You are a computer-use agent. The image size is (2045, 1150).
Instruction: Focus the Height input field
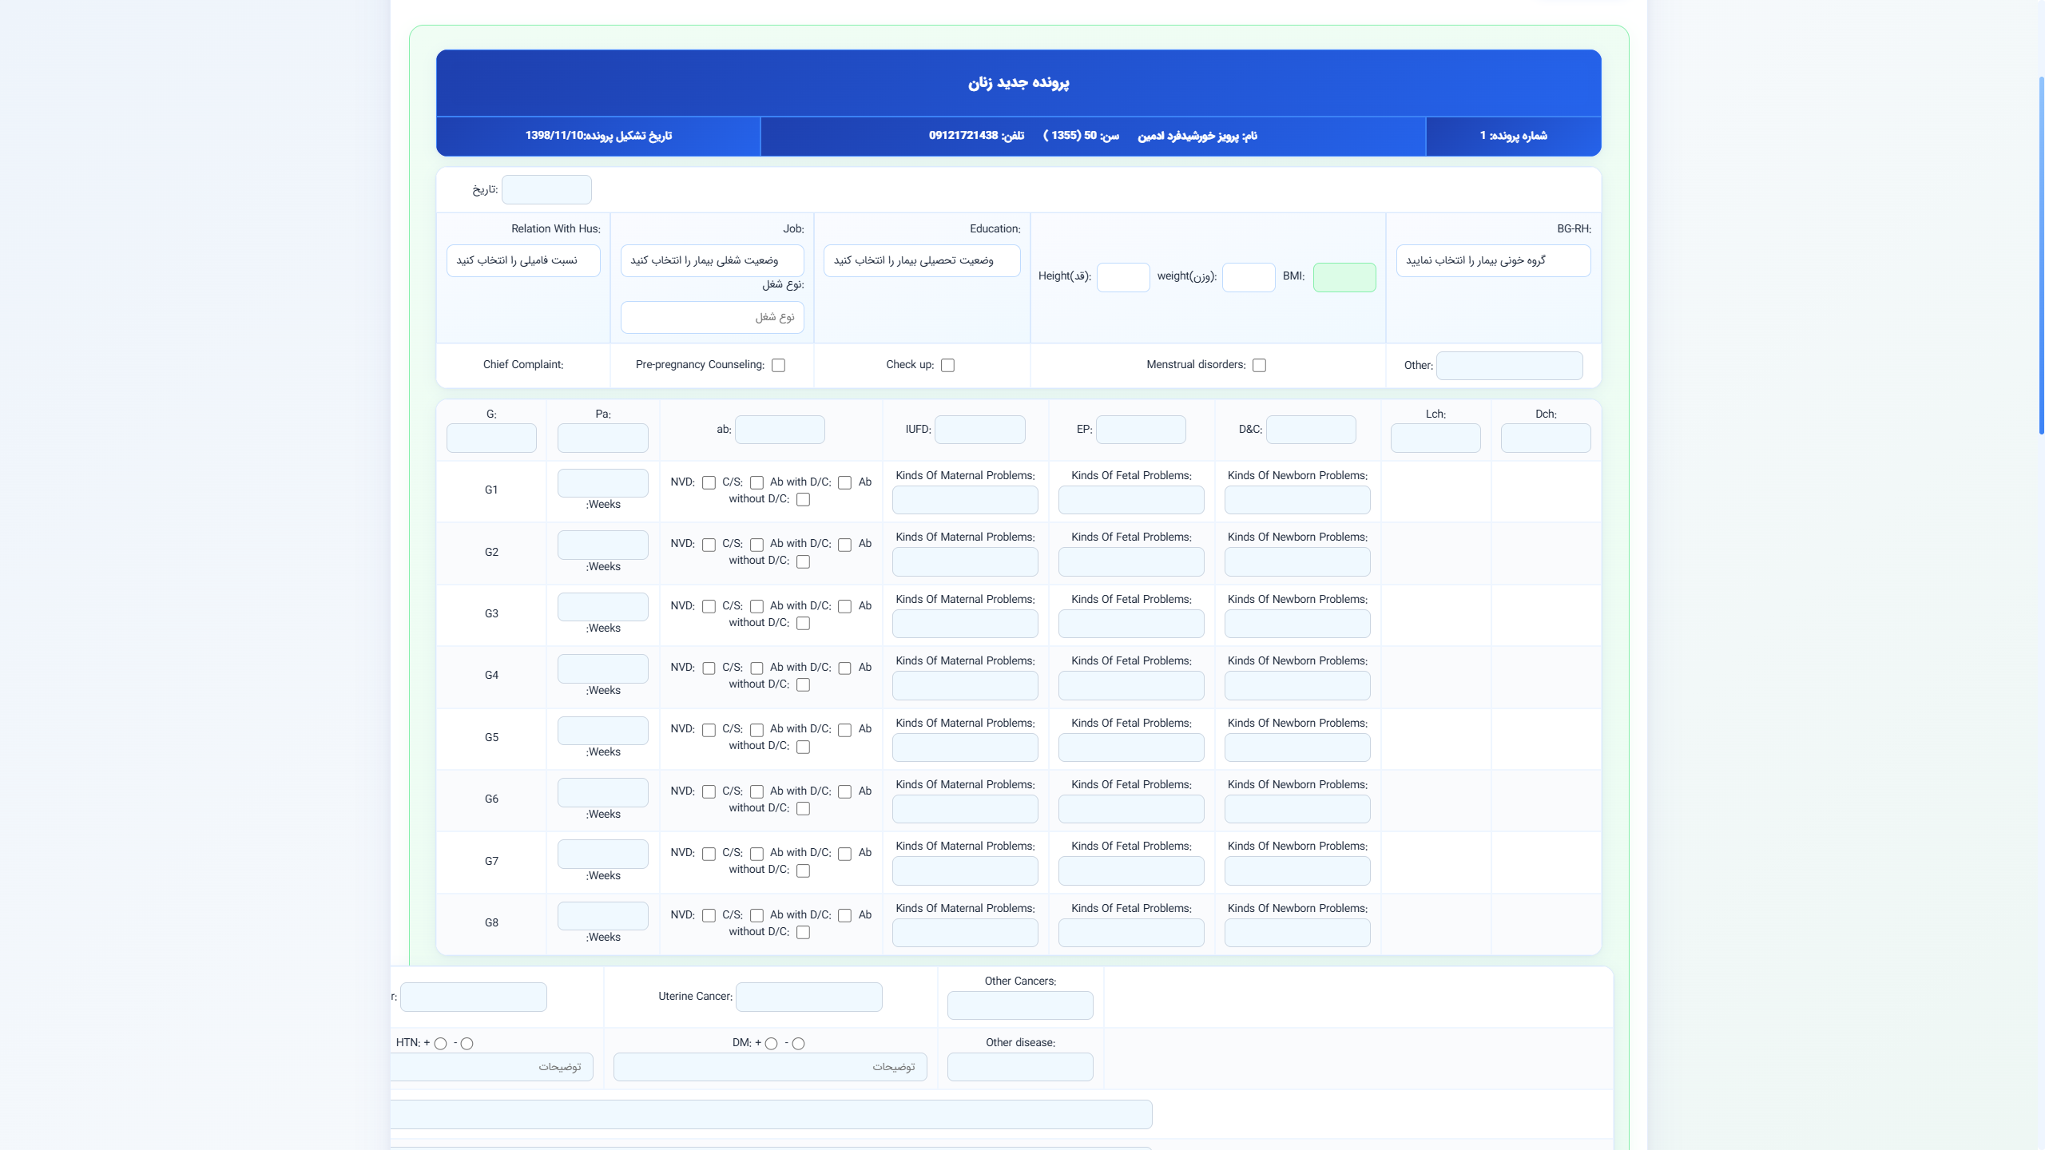1123,277
